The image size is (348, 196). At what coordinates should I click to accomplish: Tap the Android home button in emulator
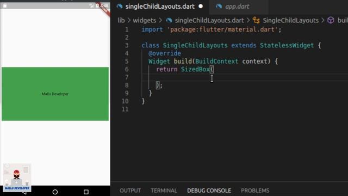coord(55,192)
